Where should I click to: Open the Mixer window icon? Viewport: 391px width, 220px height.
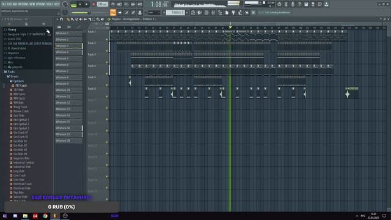(x=213, y=12)
